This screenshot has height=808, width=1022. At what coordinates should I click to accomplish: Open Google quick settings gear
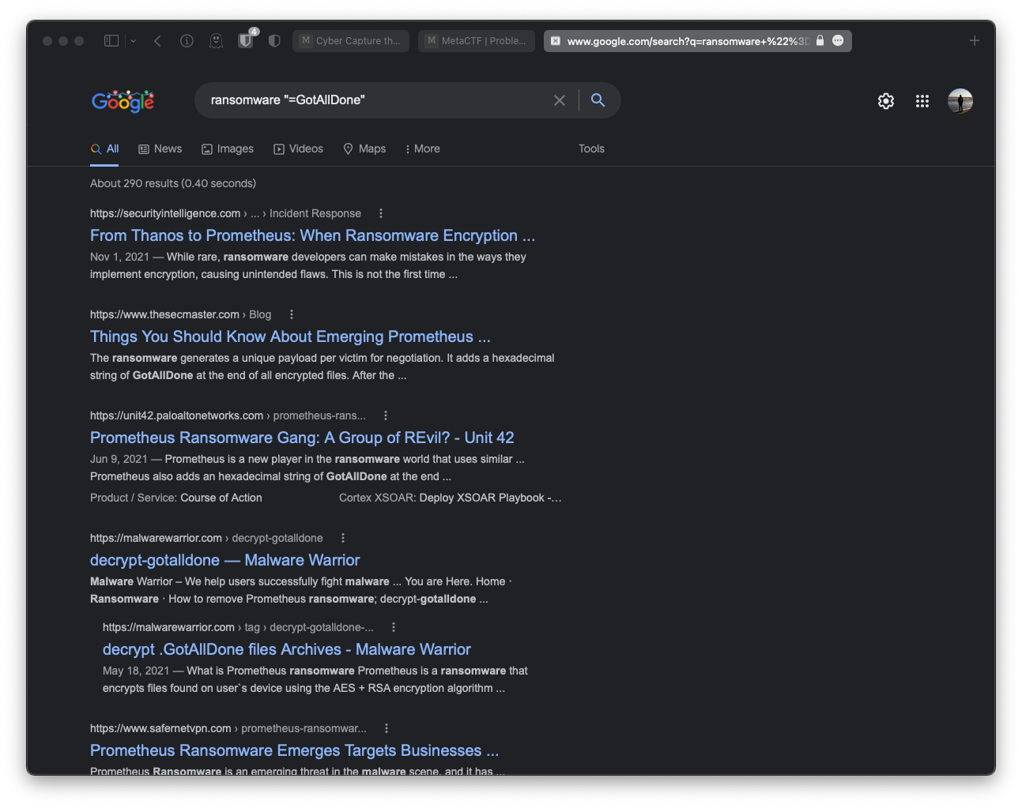(x=886, y=101)
